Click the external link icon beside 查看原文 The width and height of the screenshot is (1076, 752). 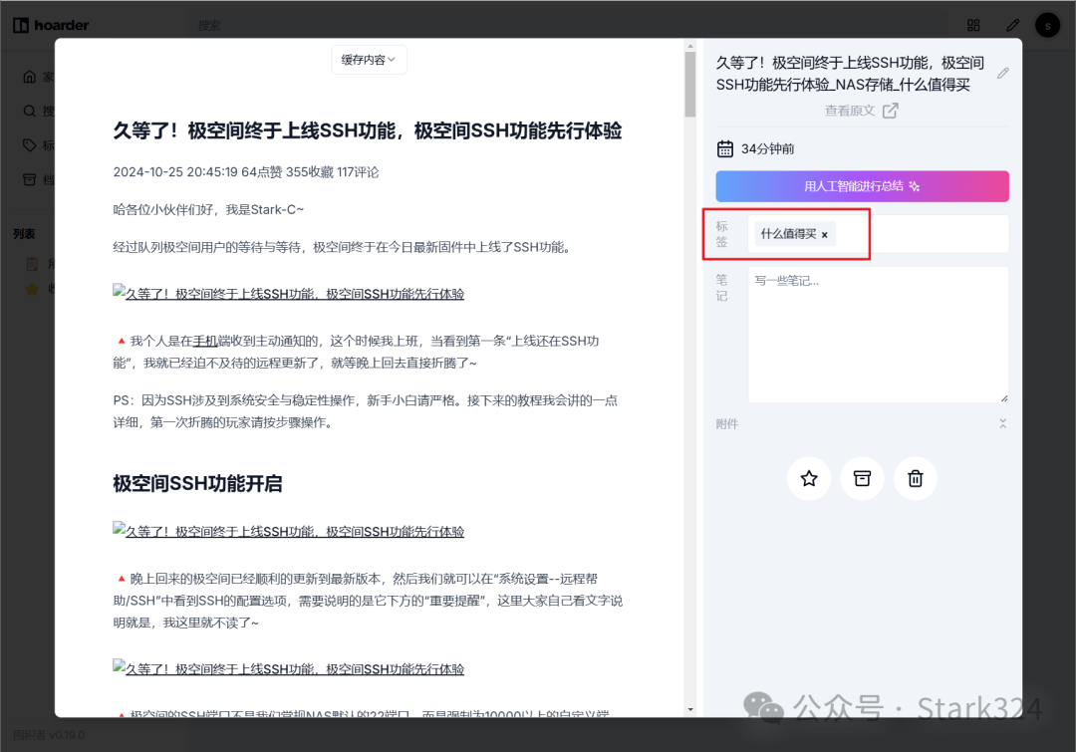coord(890,111)
